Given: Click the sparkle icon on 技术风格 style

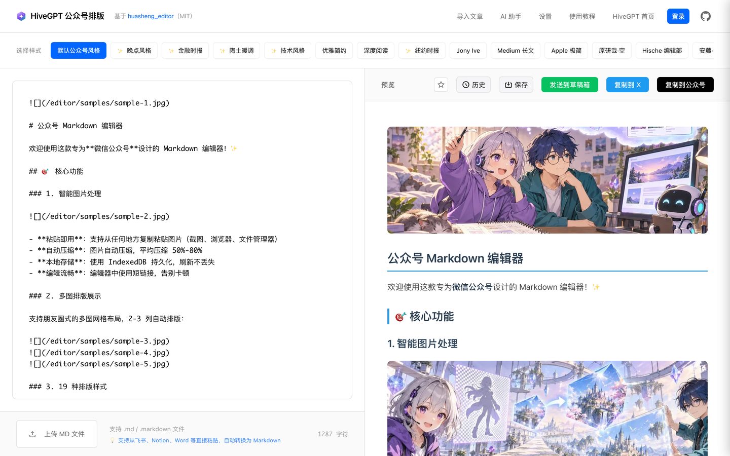Looking at the screenshot, I should point(274,51).
